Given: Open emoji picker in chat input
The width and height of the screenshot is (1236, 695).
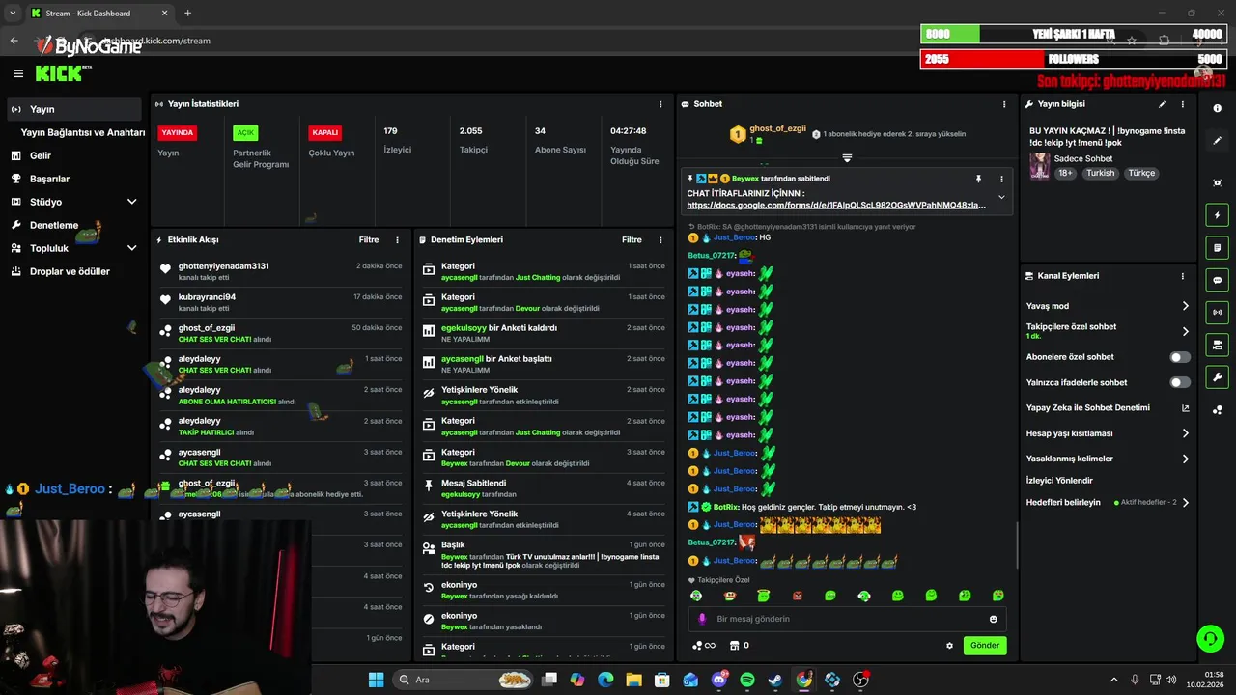Looking at the screenshot, I should (993, 619).
